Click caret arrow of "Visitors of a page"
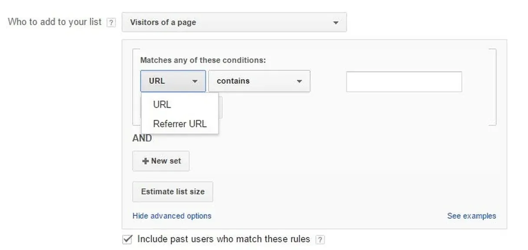 pos(336,23)
